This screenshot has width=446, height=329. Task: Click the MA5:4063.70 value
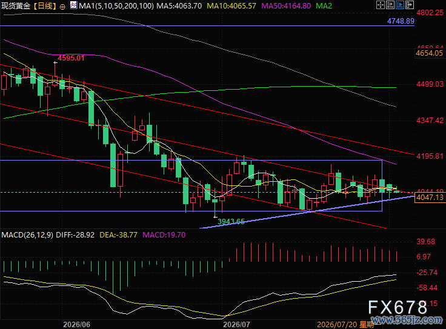click(179, 5)
